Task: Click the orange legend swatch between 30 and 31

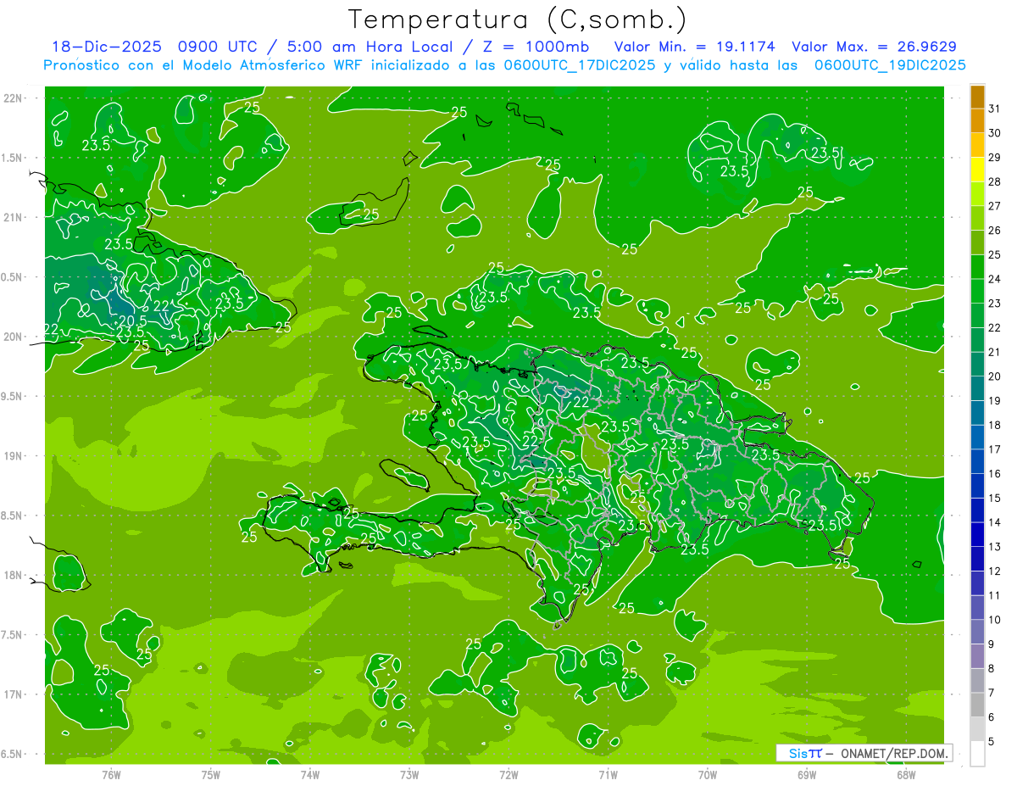Action: [x=977, y=121]
